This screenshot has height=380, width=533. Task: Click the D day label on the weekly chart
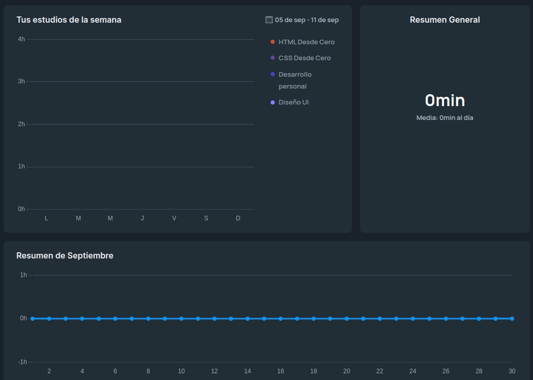pyautogui.click(x=238, y=218)
